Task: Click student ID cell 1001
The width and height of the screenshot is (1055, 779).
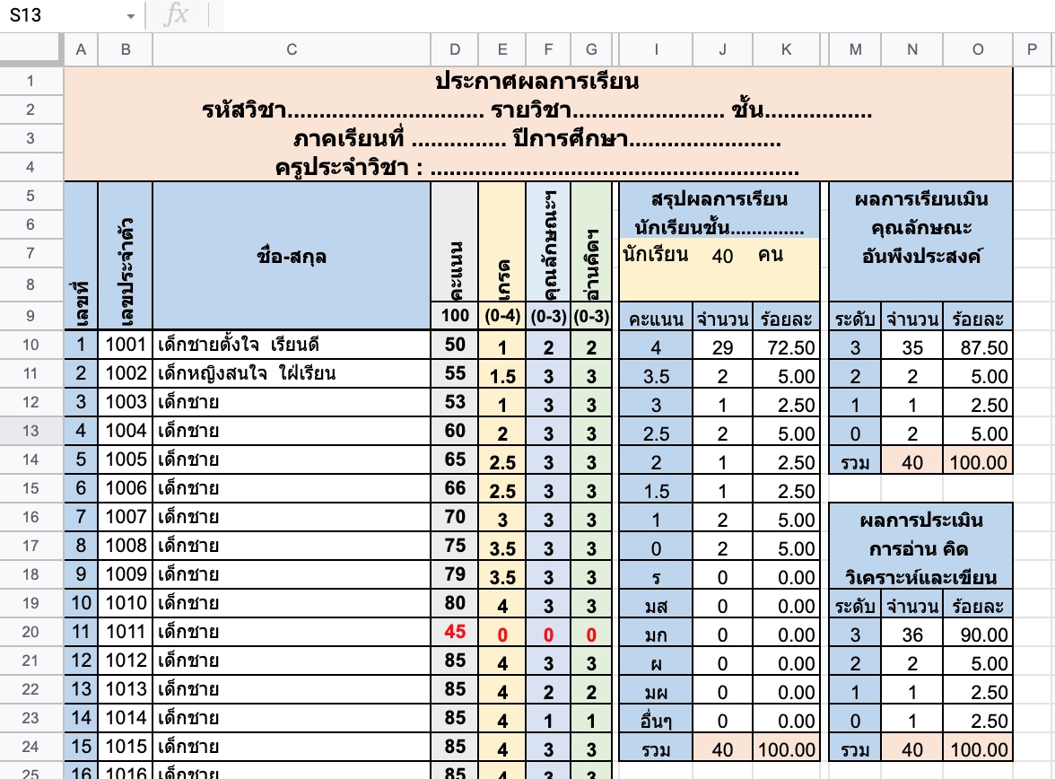Action: point(126,345)
